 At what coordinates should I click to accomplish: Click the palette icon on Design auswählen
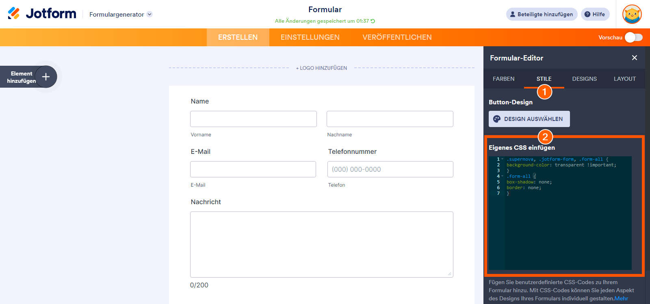coord(497,119)
